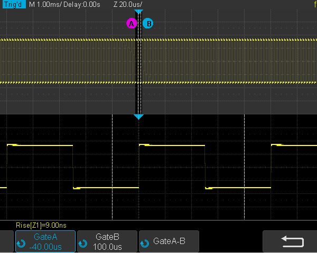Click the rotary knob icon on GateB

(82, 244)
